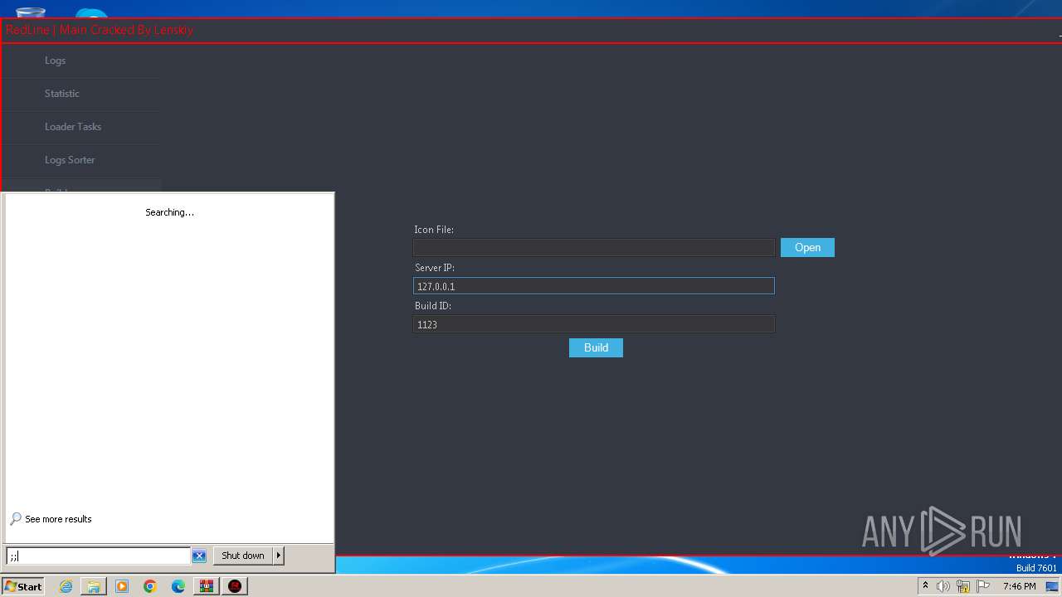Focus the Server IP input field
The width and height of the screenshot is (1062, 597).
[x=594, y=286]
